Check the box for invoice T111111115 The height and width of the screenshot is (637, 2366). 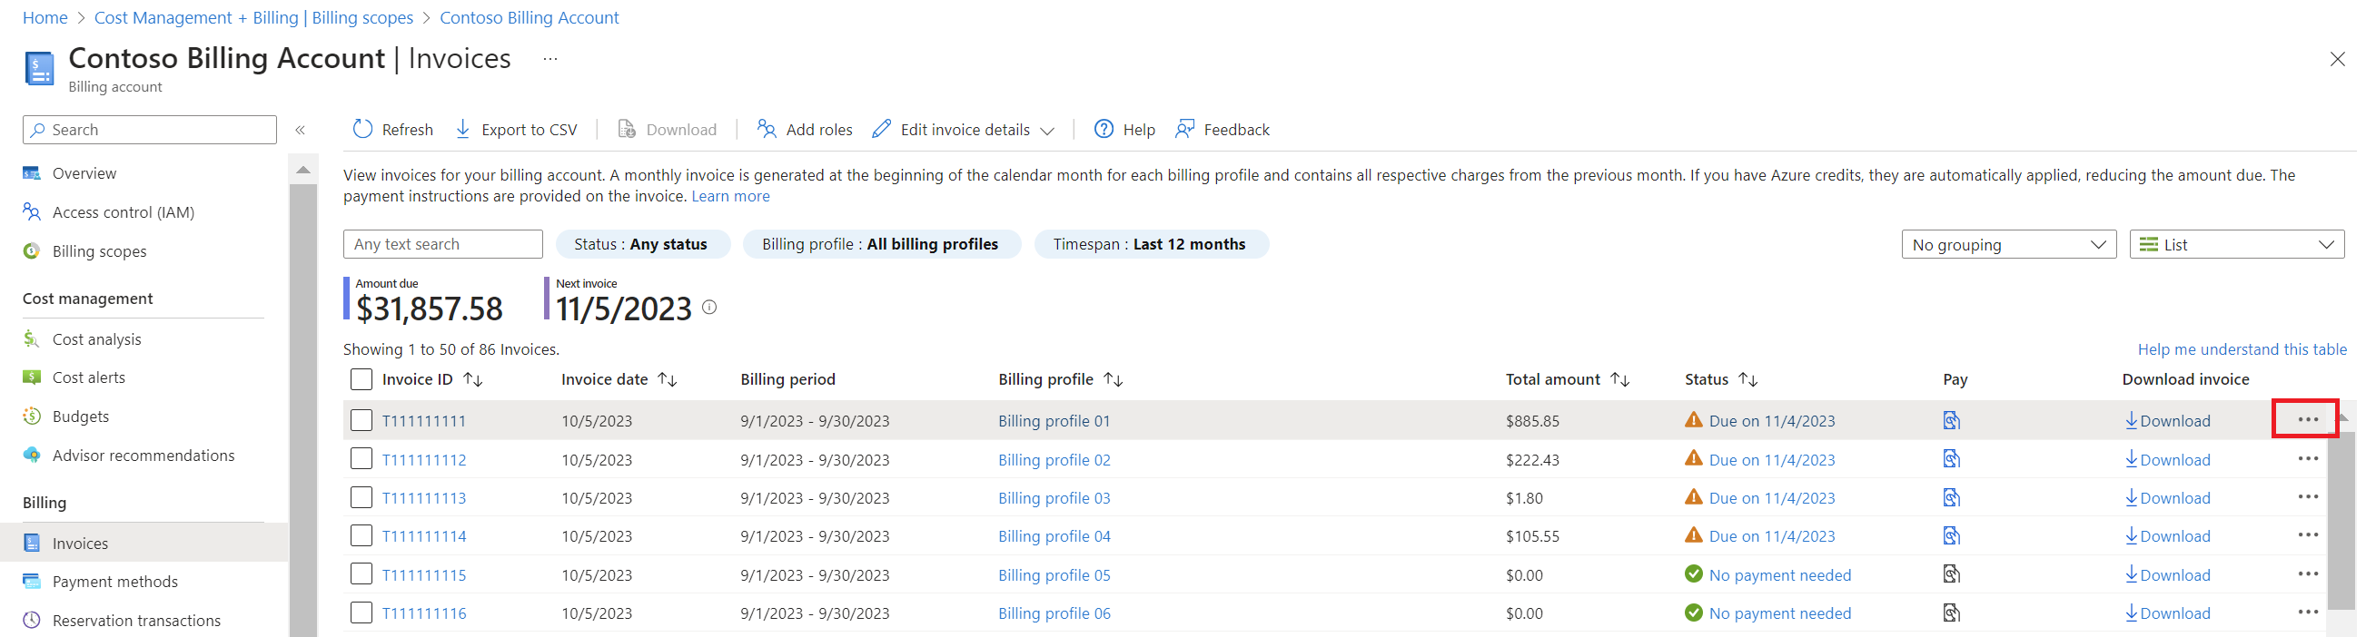[361, 574]
